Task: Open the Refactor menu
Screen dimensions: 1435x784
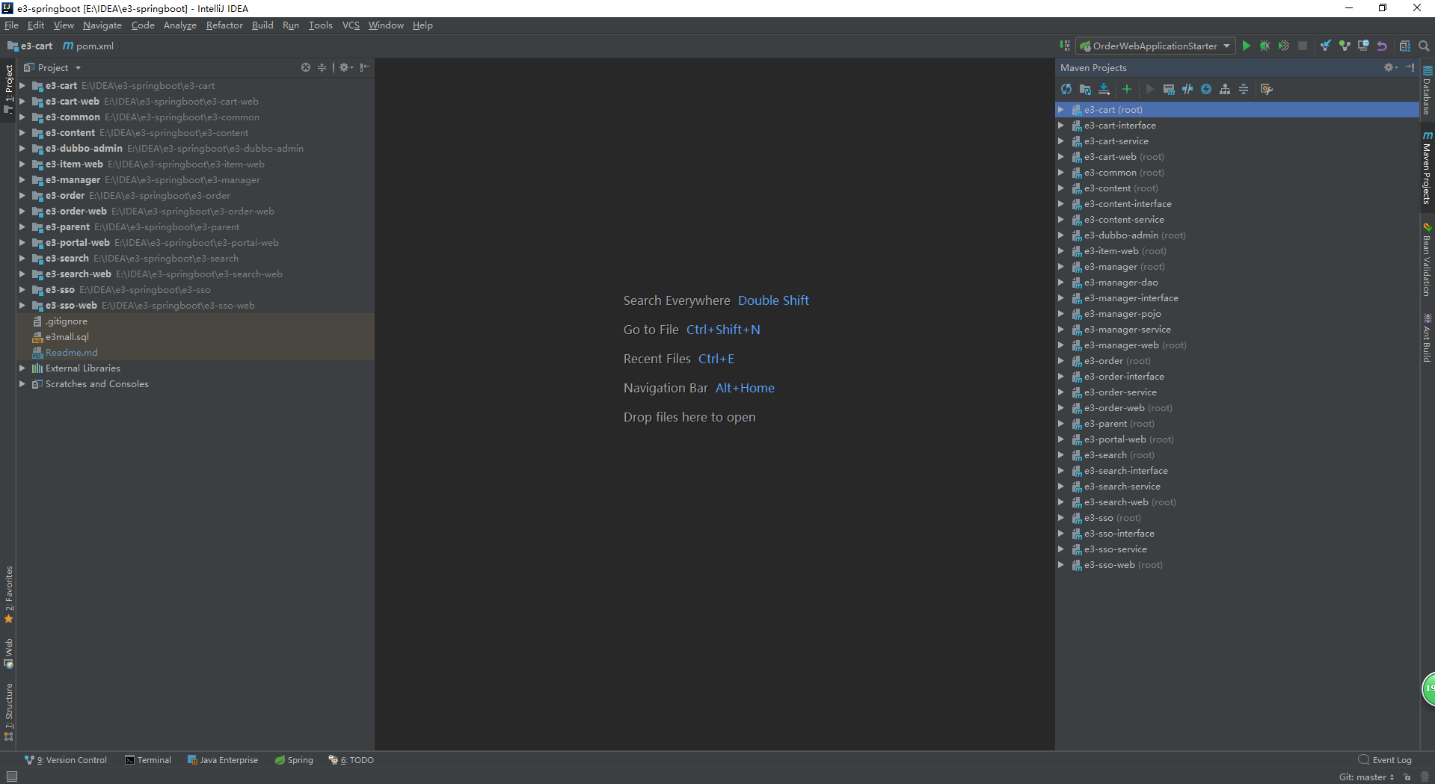Action: pos(224,25)
